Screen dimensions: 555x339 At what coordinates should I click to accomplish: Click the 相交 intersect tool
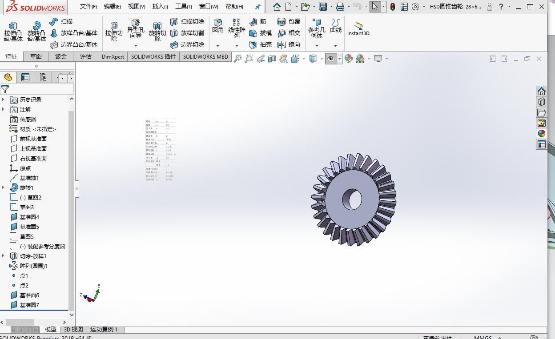pos(289,33)
